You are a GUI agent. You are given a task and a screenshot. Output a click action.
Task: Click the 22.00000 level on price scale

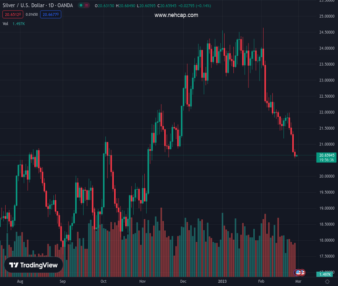(326, 112)
